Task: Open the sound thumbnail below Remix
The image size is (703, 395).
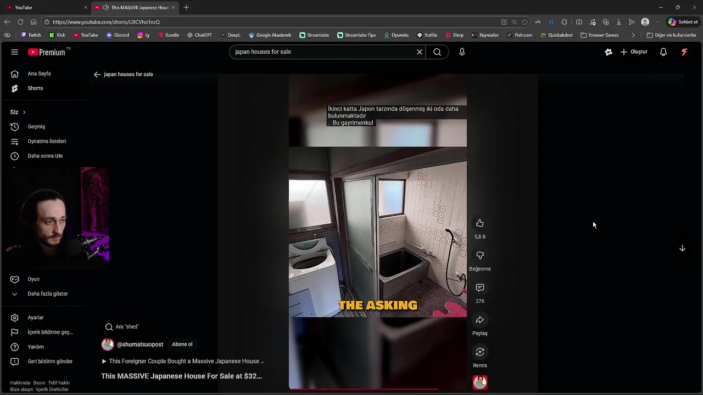Action: point(480,382)
